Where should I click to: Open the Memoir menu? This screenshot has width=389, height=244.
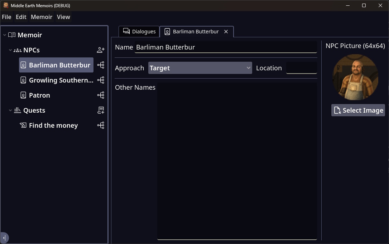click(x=42, y=17)
